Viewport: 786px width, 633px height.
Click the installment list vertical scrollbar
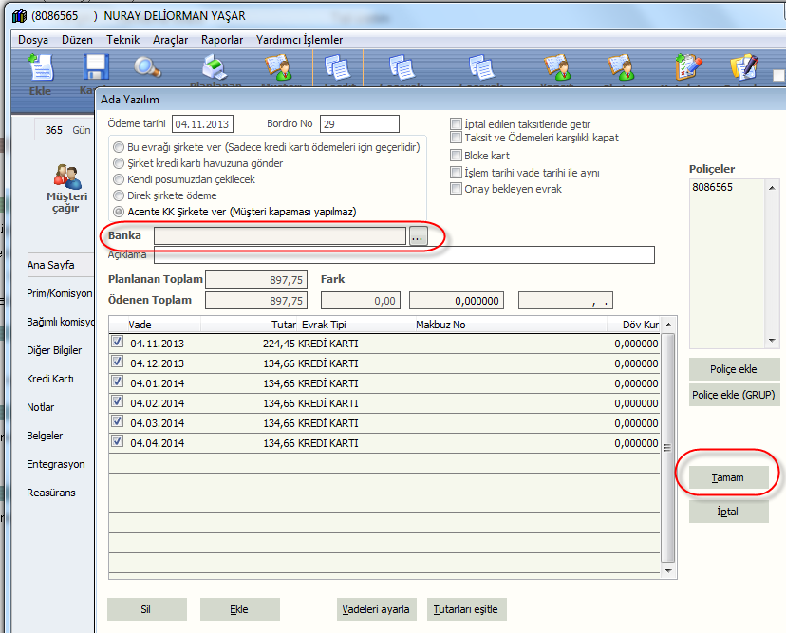tap(668, 446)
